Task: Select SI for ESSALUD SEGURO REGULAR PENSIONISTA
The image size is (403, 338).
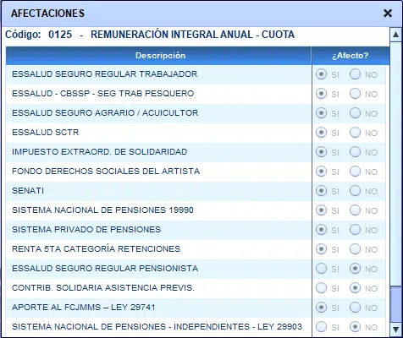Action: (x=321, y=269)
